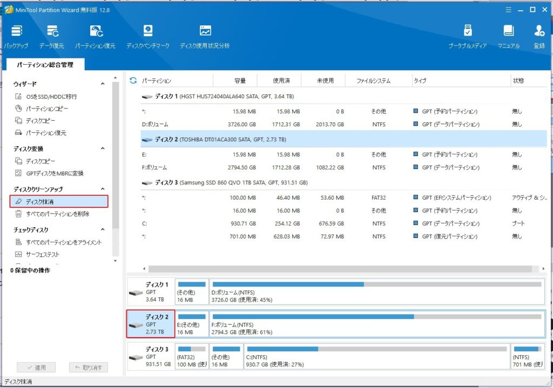
Task: Open the hamburger menu in the title bar
Action: click(x=508, y=10)
